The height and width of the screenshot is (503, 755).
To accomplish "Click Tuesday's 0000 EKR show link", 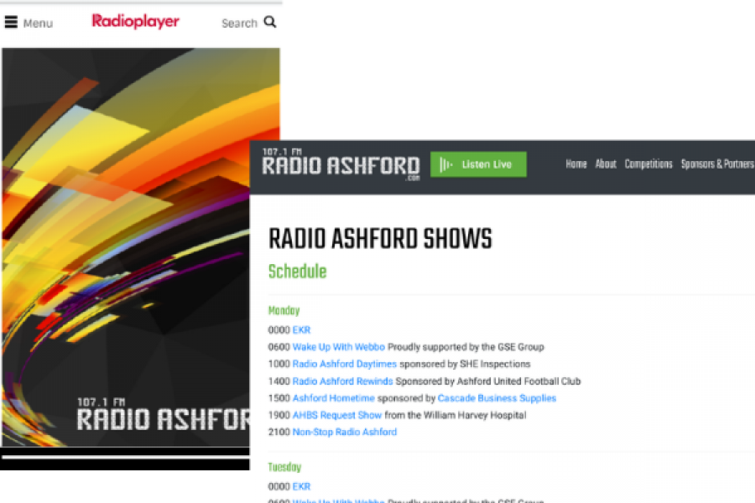I will [x=301, y=486].
